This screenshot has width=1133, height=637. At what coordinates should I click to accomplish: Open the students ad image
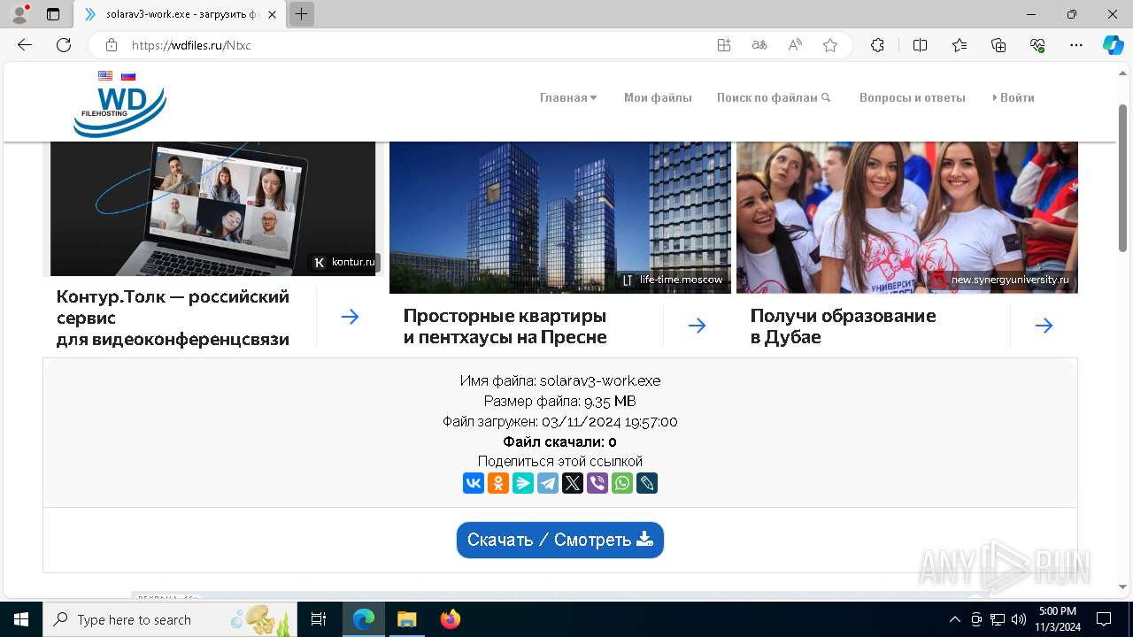click(907, 218)
